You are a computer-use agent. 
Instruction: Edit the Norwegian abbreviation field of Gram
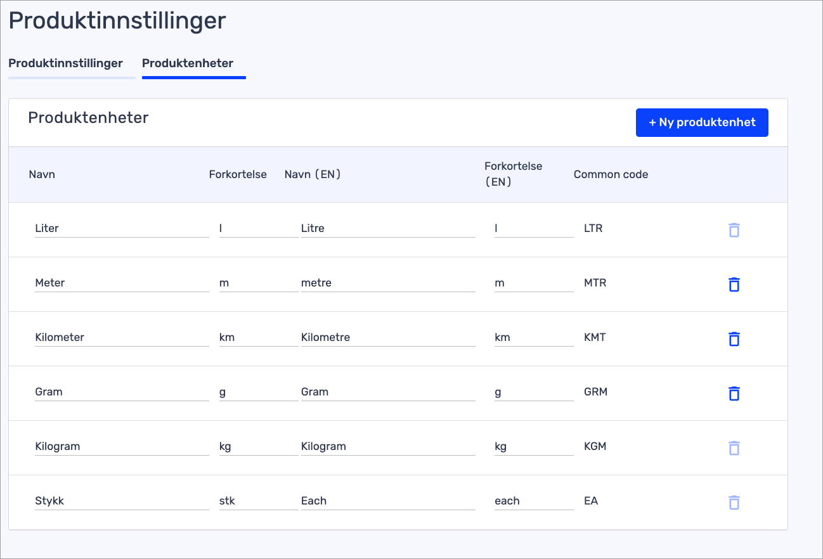(x=259, y=392)
